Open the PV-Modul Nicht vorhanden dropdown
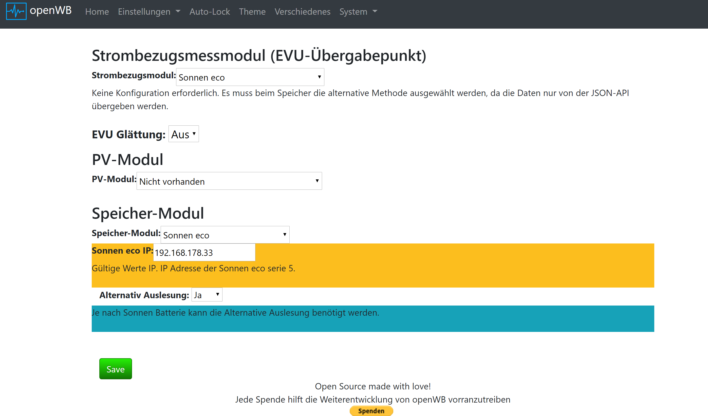The width and height of the screenshot is (708, 416). [229, 181]
